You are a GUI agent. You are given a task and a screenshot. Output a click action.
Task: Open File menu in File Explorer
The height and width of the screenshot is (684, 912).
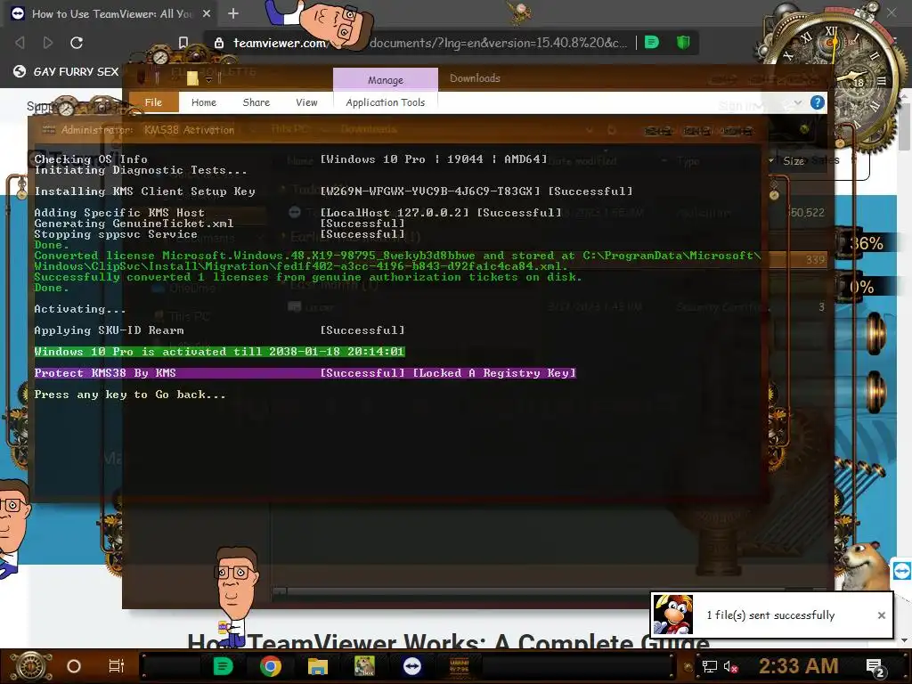pyautogui.click(x=153, y=102)
